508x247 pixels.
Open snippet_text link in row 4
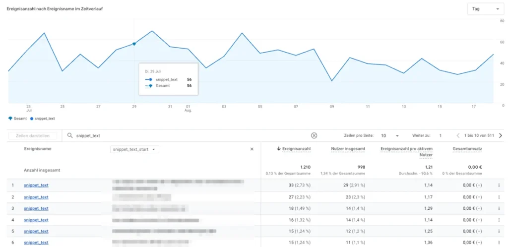(36, 220)
